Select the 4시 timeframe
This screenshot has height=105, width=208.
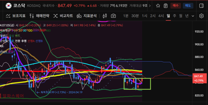161,16
